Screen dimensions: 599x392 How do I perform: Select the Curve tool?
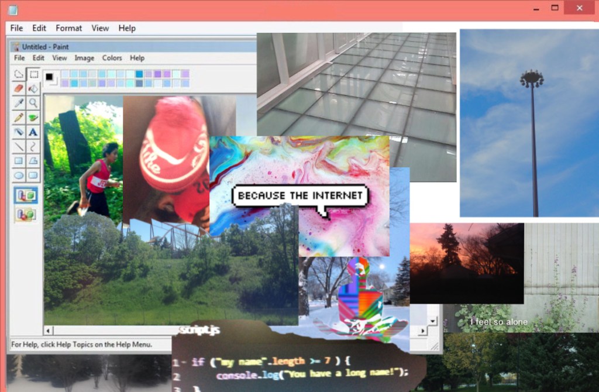click(x=34, y=146)
